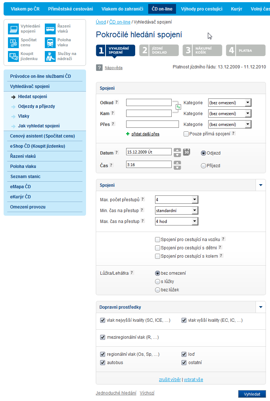Image resolution: width=270 pixels, height=401 pixels.
Task: Open the calendar date picker icon
Action: click(187, 152)
